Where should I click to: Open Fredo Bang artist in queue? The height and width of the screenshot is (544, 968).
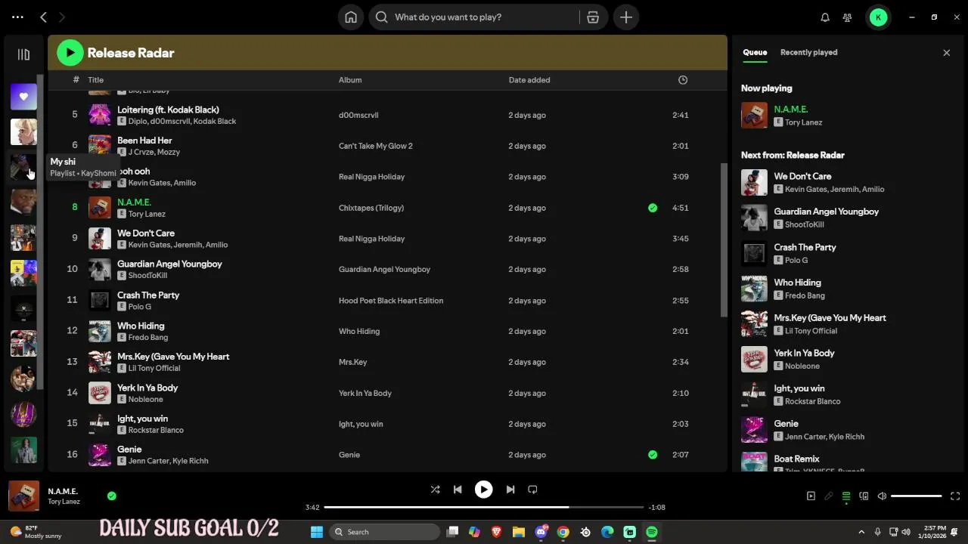(805, 295)
